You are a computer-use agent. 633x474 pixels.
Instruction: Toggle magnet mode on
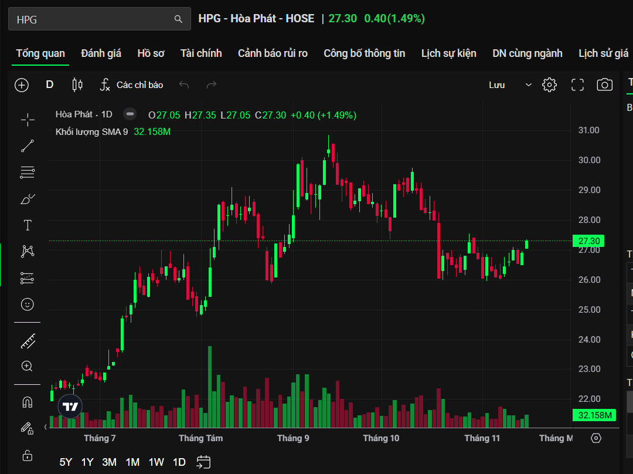(x=28, y=402)
